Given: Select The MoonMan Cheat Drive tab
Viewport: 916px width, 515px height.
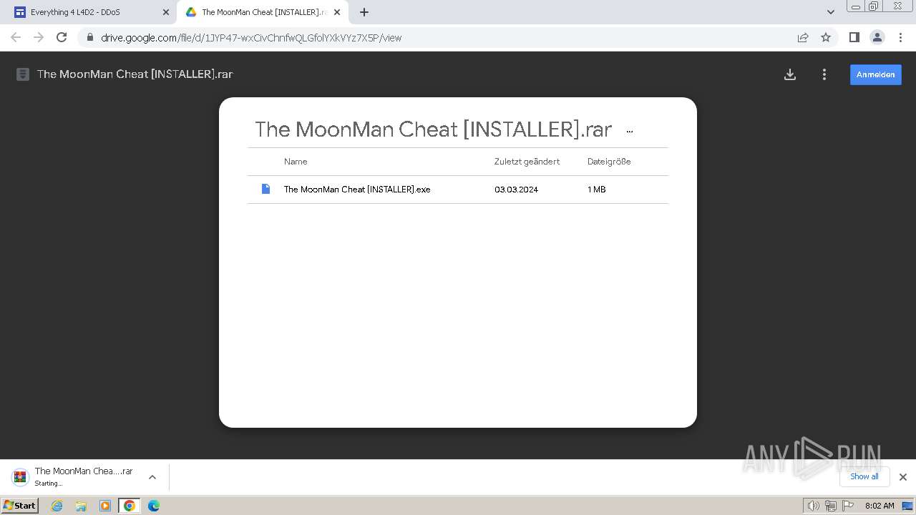Looking at the screenshot, I should point(263,12).
